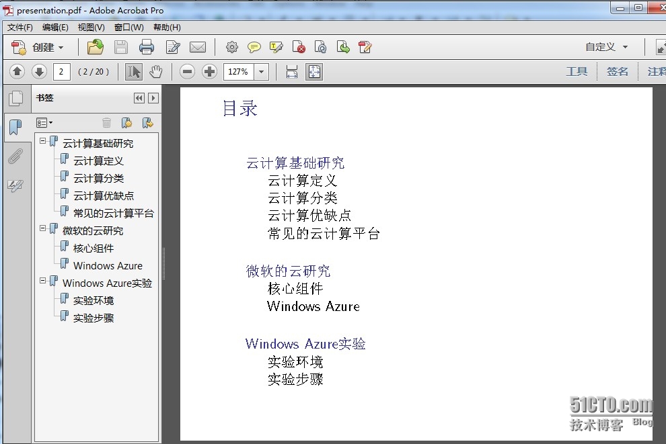Select the 实验环境 bookmark
Viewport: 666px width, 444px height.
click(94, 300)
